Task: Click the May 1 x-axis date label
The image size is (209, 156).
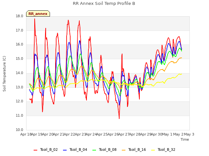Action: tap(167, 134)
